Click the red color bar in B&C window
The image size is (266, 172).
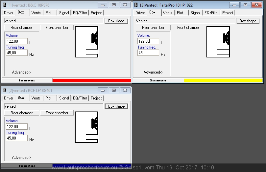tap(91, 80)
